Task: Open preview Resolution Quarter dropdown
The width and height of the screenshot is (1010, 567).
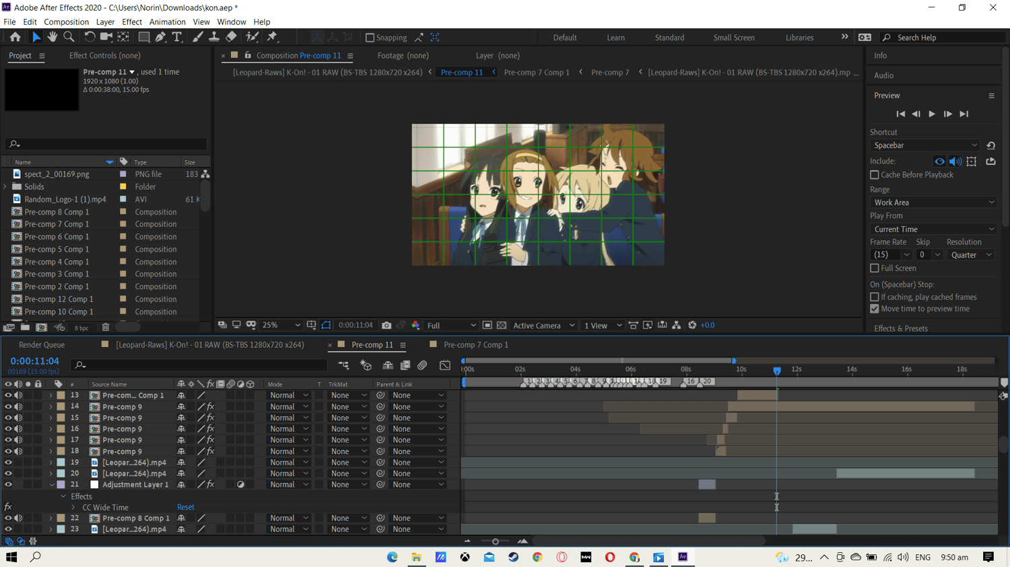Action: pyautogui.click(x=971, y=255)
